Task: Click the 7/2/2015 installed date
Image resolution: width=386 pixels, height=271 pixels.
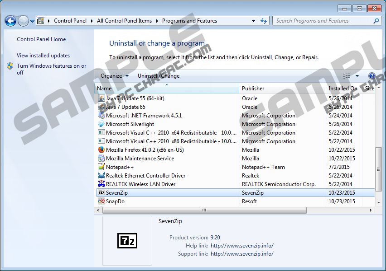Action: [339, 167]
